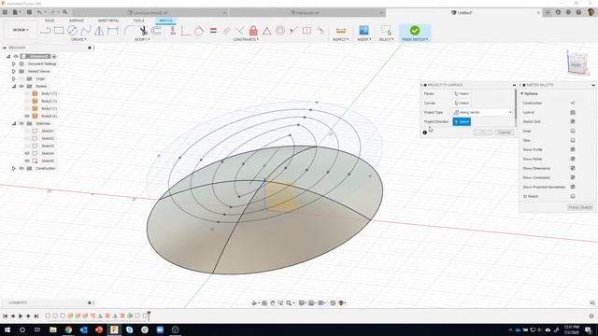Click Finish Sketch button in palette
The height and width of the screenshot is (336, 598).
click(580, 207)
